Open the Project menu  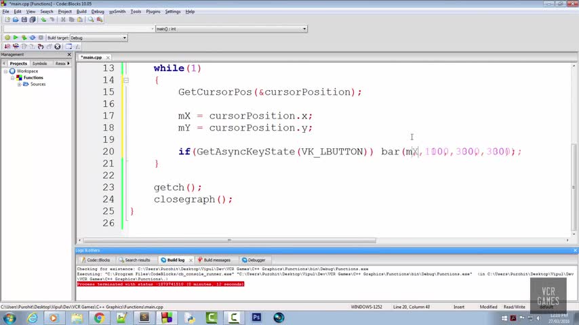(x=64, y=12)
